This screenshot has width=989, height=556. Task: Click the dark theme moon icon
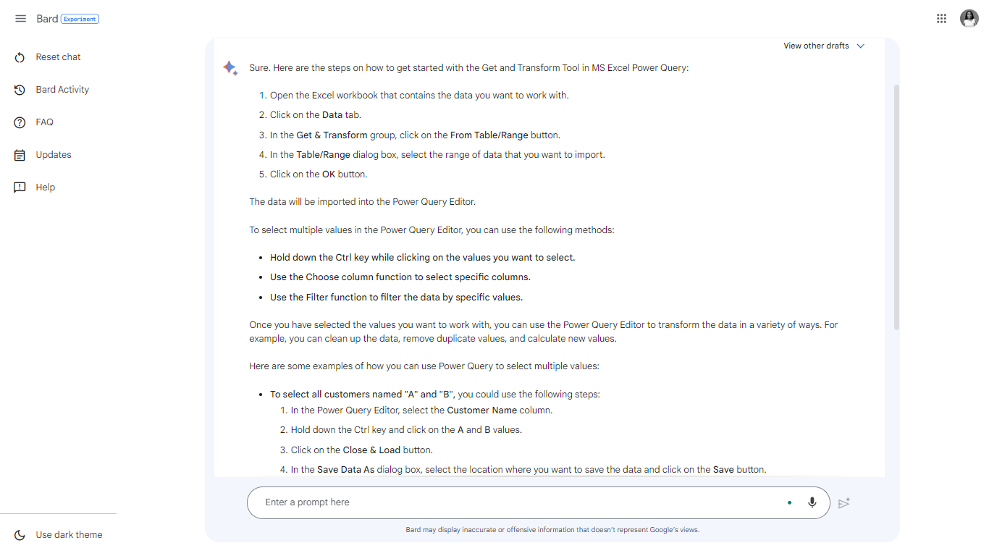[20, 535]
